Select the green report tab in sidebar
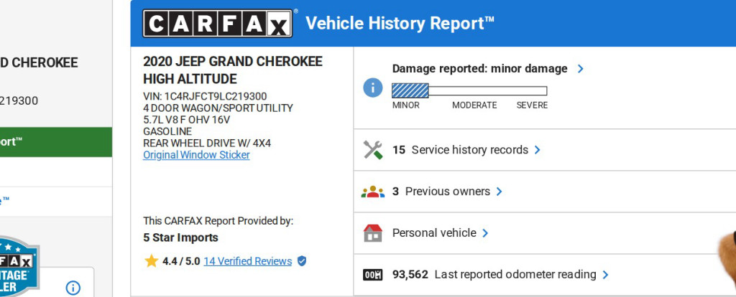 [55, 142]
